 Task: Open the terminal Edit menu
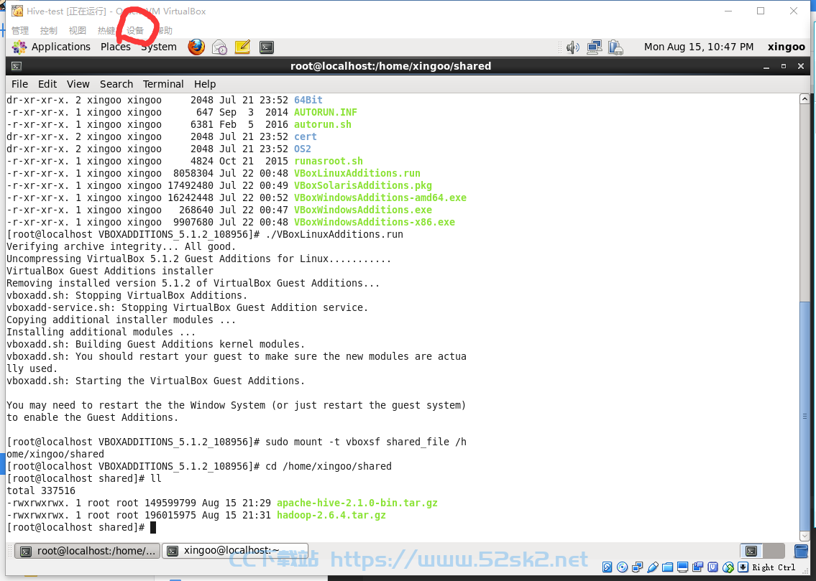click(x=47, y=84)
